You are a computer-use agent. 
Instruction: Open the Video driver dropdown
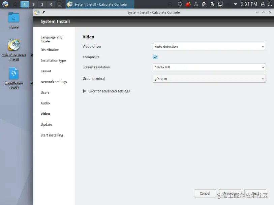pos(209,46)
